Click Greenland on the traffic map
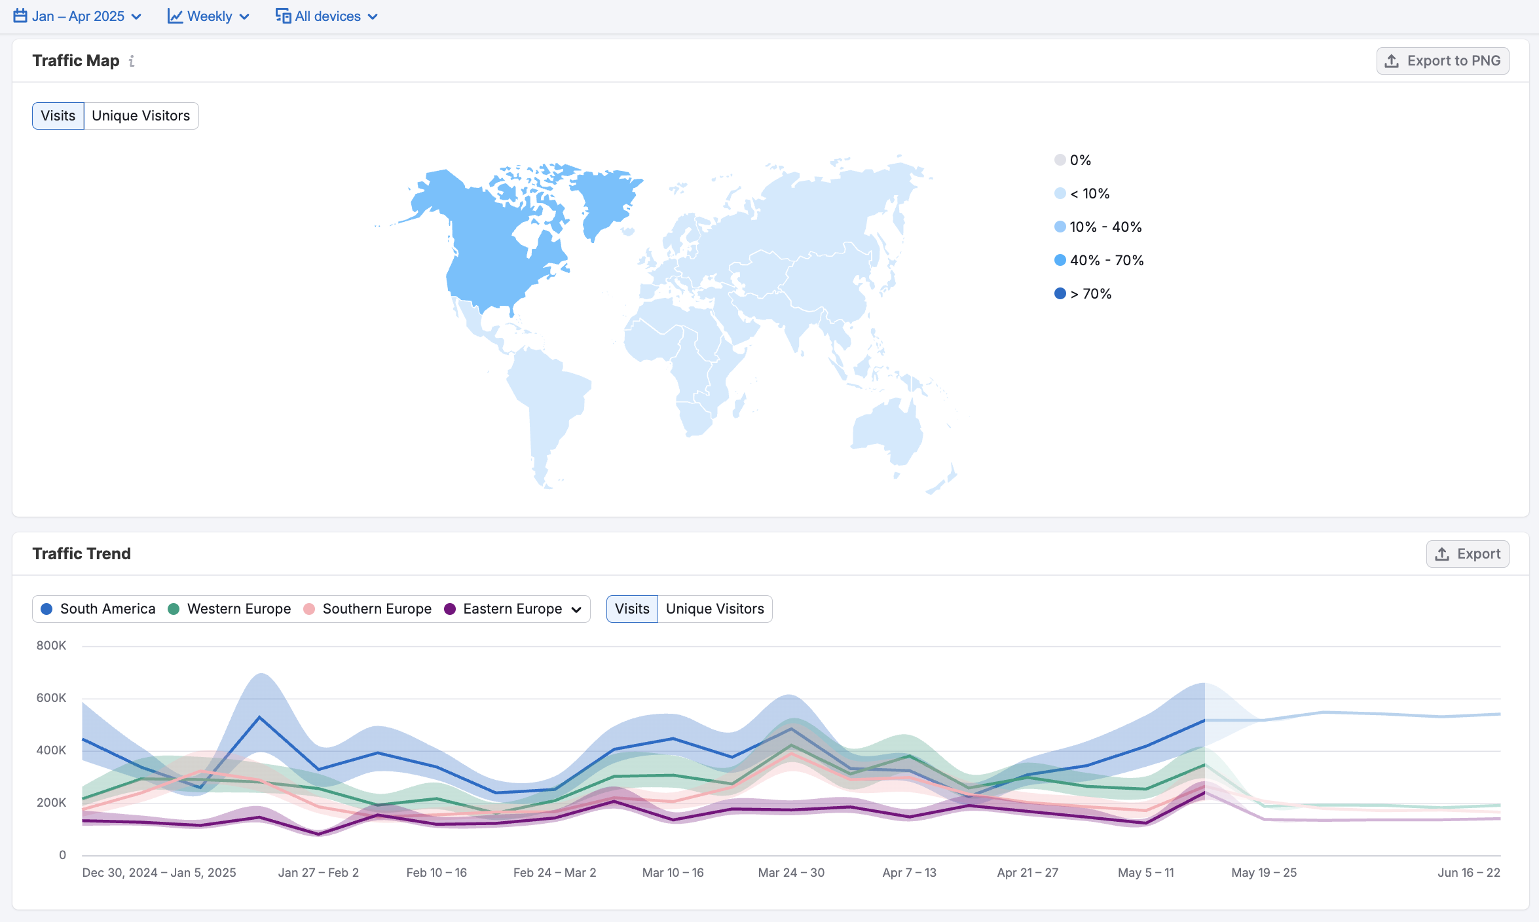The width and height of the screenshot is (1539, 922). tap(606, 196)
